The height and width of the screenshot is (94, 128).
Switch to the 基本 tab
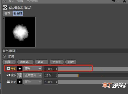pos(7,13)
